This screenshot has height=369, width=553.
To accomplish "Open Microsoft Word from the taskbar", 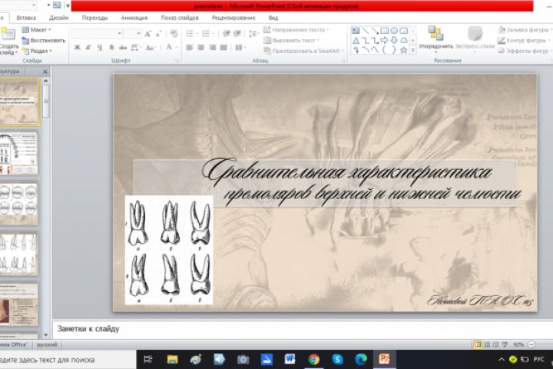I will point(290,360).
